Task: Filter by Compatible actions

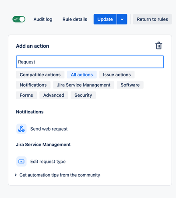Action: 40,75
